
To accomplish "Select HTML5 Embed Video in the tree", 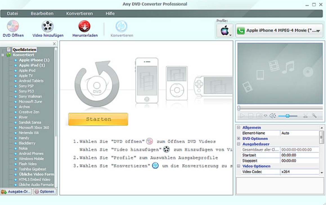I will 35,179.
